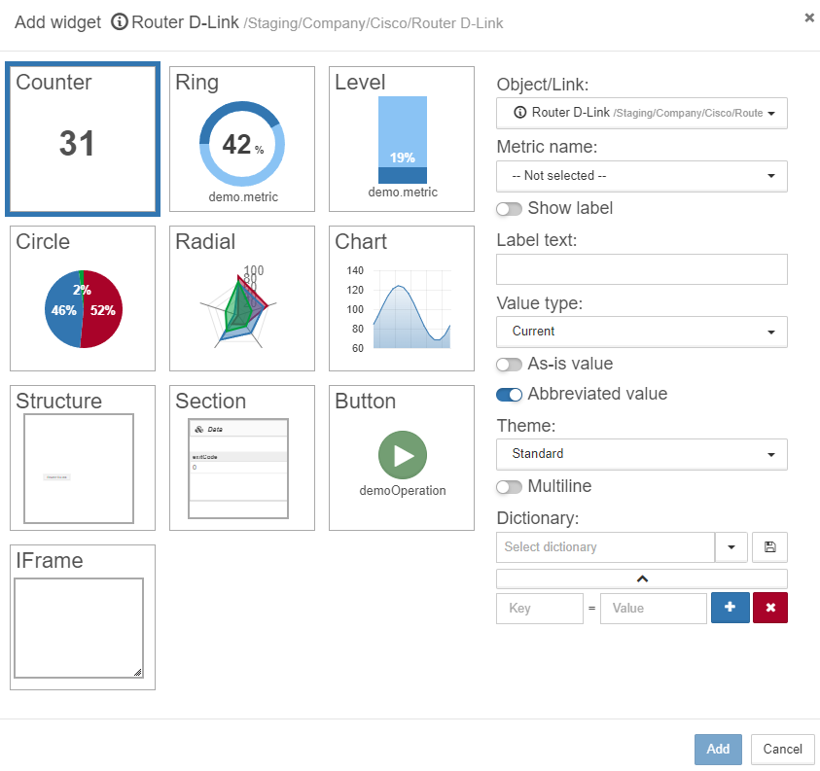Viewport: 820px width, 771px height.
Task: Turn on the As-is value switch
Action: tap(509, 365)
